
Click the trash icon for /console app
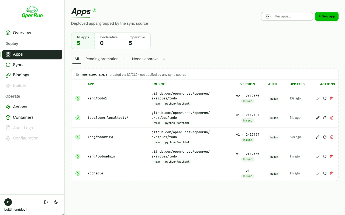coord(332,173)
